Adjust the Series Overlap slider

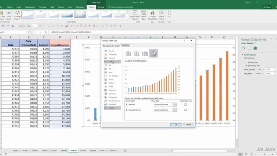260,69
